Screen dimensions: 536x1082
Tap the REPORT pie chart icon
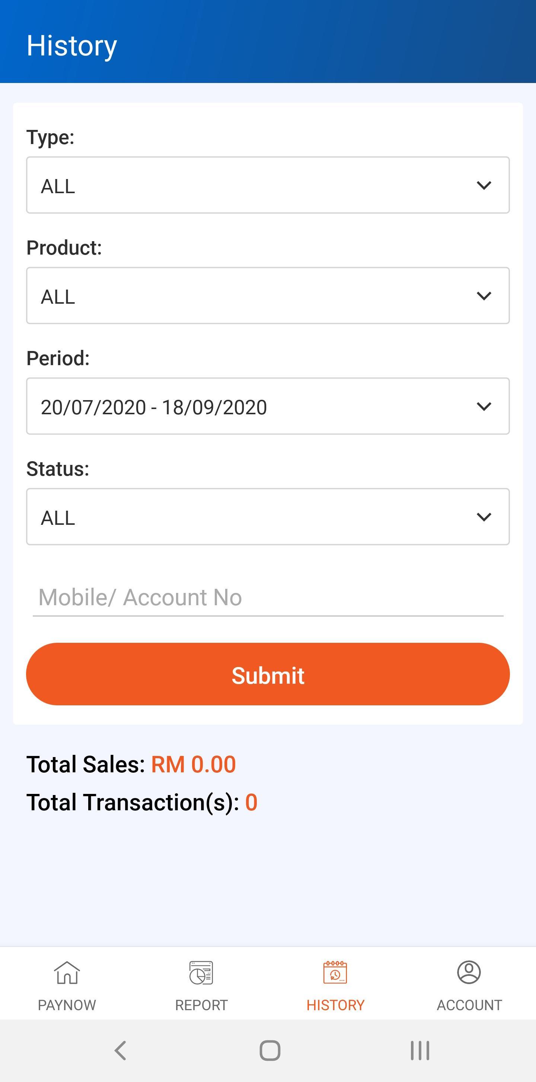click(x=201, y=972)
